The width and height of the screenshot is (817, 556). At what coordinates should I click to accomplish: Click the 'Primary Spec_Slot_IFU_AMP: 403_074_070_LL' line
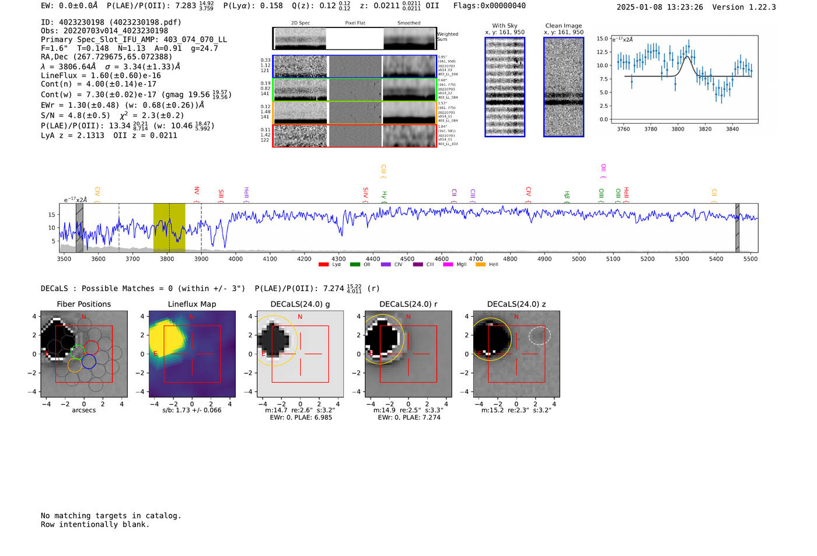pos(134,40)
